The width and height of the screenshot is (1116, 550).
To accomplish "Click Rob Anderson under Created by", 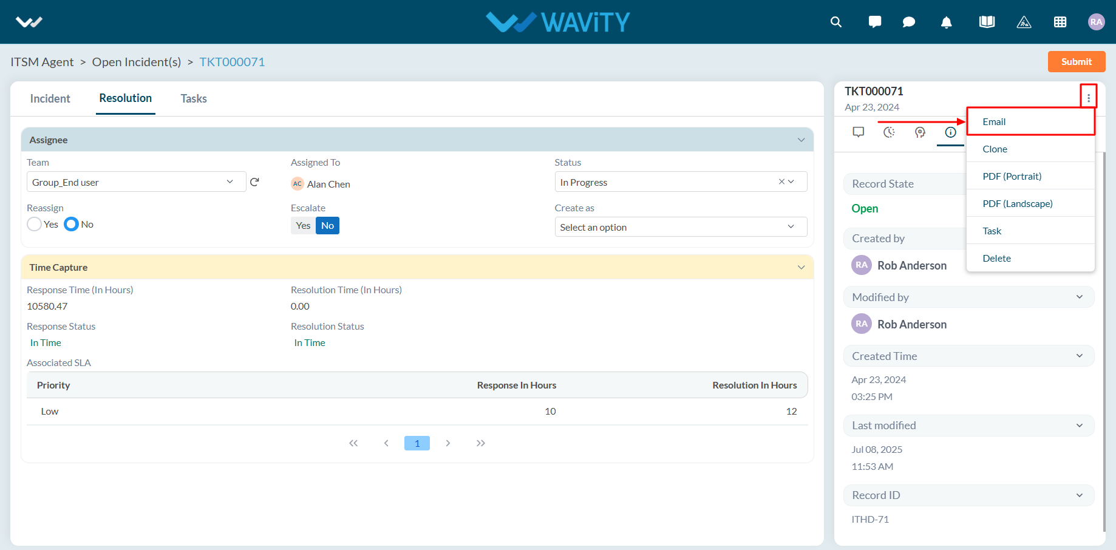I will [x=911, y=265].
